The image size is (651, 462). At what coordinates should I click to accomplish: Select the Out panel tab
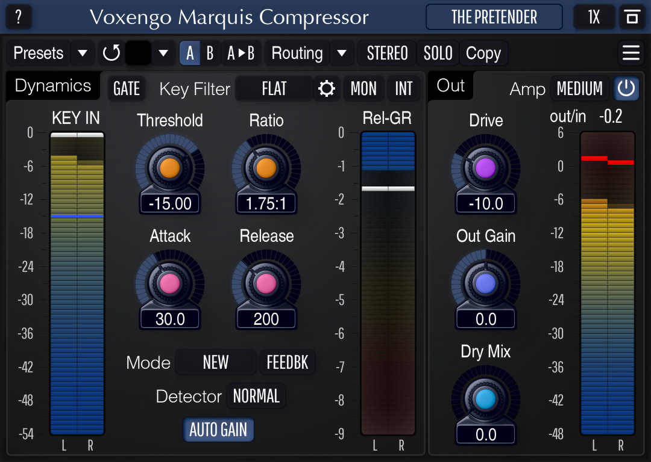point(450,85)
